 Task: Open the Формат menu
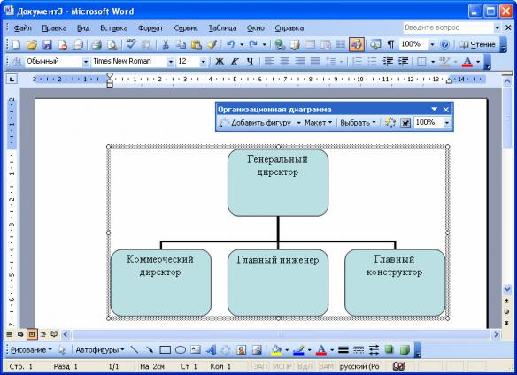(x=150, y=28)
